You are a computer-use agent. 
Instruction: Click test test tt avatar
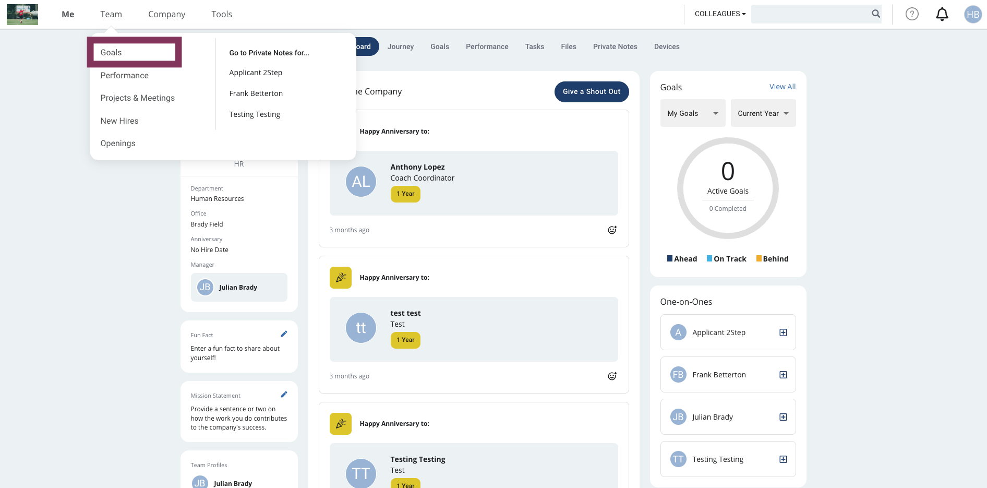[x=361, y=328]
